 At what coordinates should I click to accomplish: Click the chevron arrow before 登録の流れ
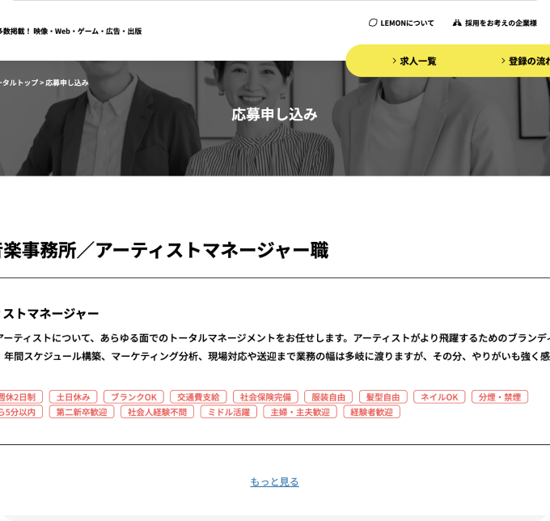coord(503,61)
